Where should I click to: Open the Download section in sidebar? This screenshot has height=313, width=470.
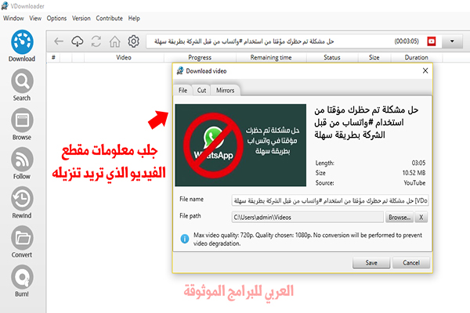coord(22,45)
